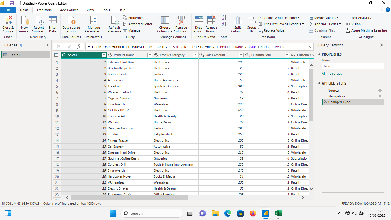391x220 pixels.
Task: Click Replace Values
Action: click(x=272, y=30)
